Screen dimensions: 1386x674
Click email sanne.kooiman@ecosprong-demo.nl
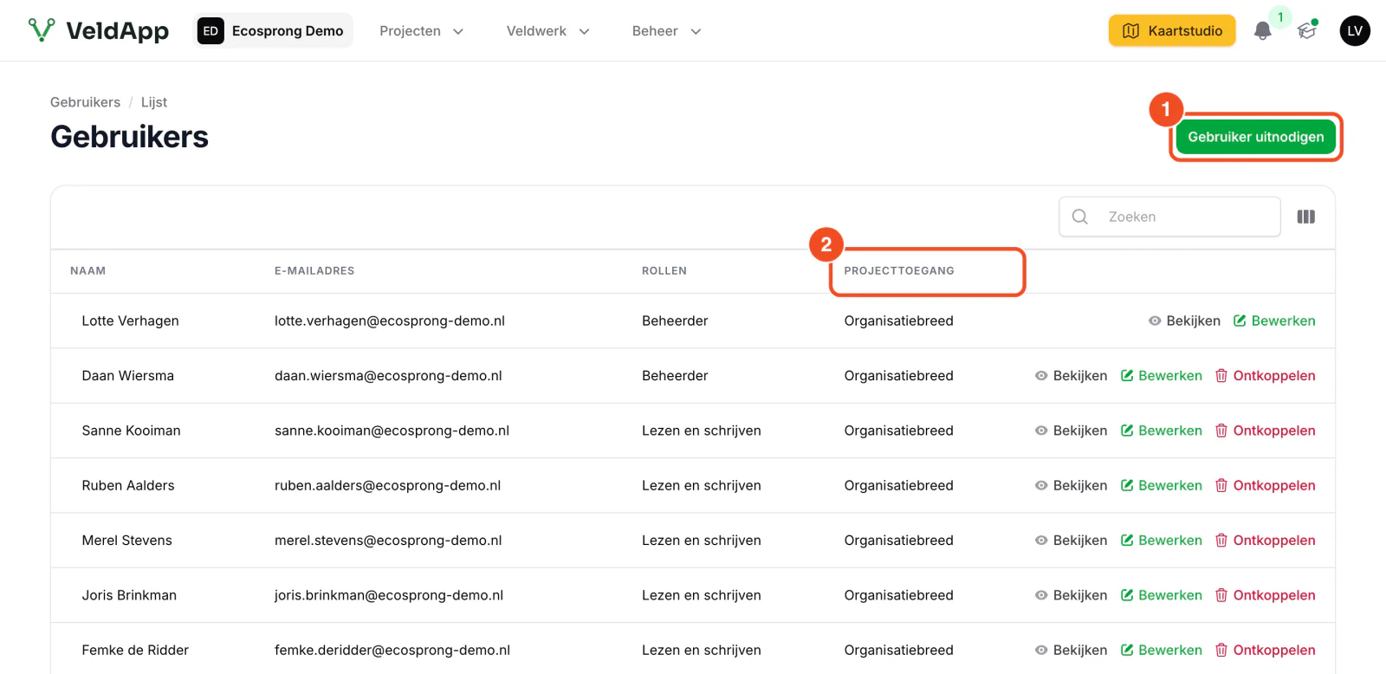point(392,431)
